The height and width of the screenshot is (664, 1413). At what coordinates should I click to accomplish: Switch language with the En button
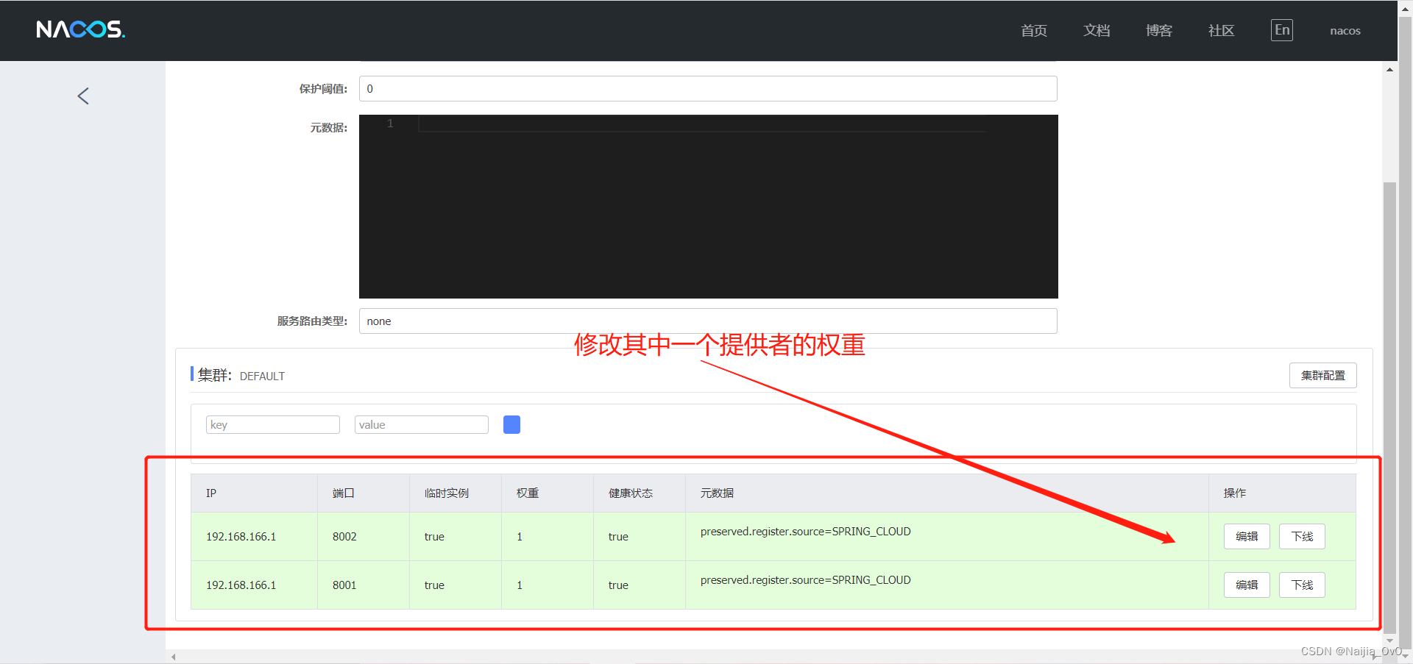point(1282,30)
